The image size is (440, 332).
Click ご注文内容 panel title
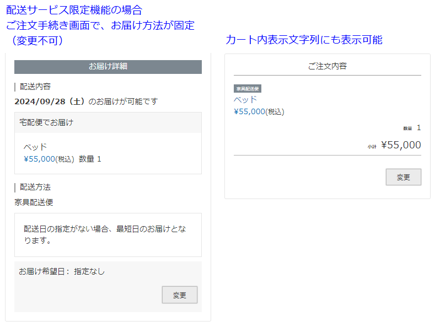coord(327,66)
